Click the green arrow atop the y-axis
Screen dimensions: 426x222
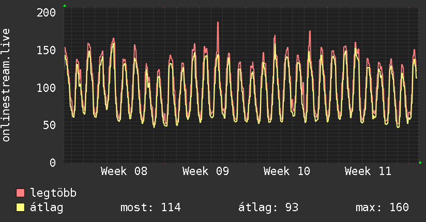point(64,6)
